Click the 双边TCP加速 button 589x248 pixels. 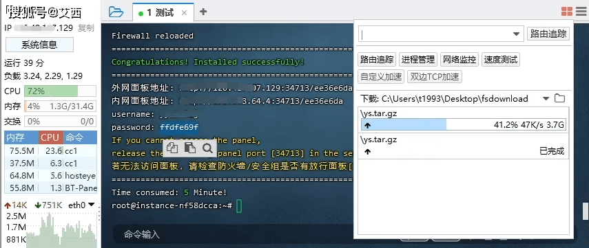(435, 77)
